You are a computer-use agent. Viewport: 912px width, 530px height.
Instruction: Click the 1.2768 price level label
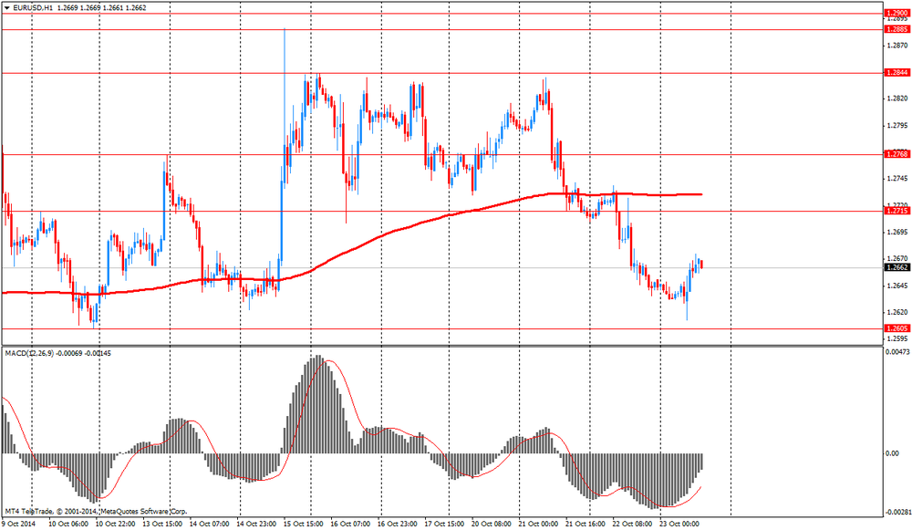pyautogui.click(x=896, y=154)
